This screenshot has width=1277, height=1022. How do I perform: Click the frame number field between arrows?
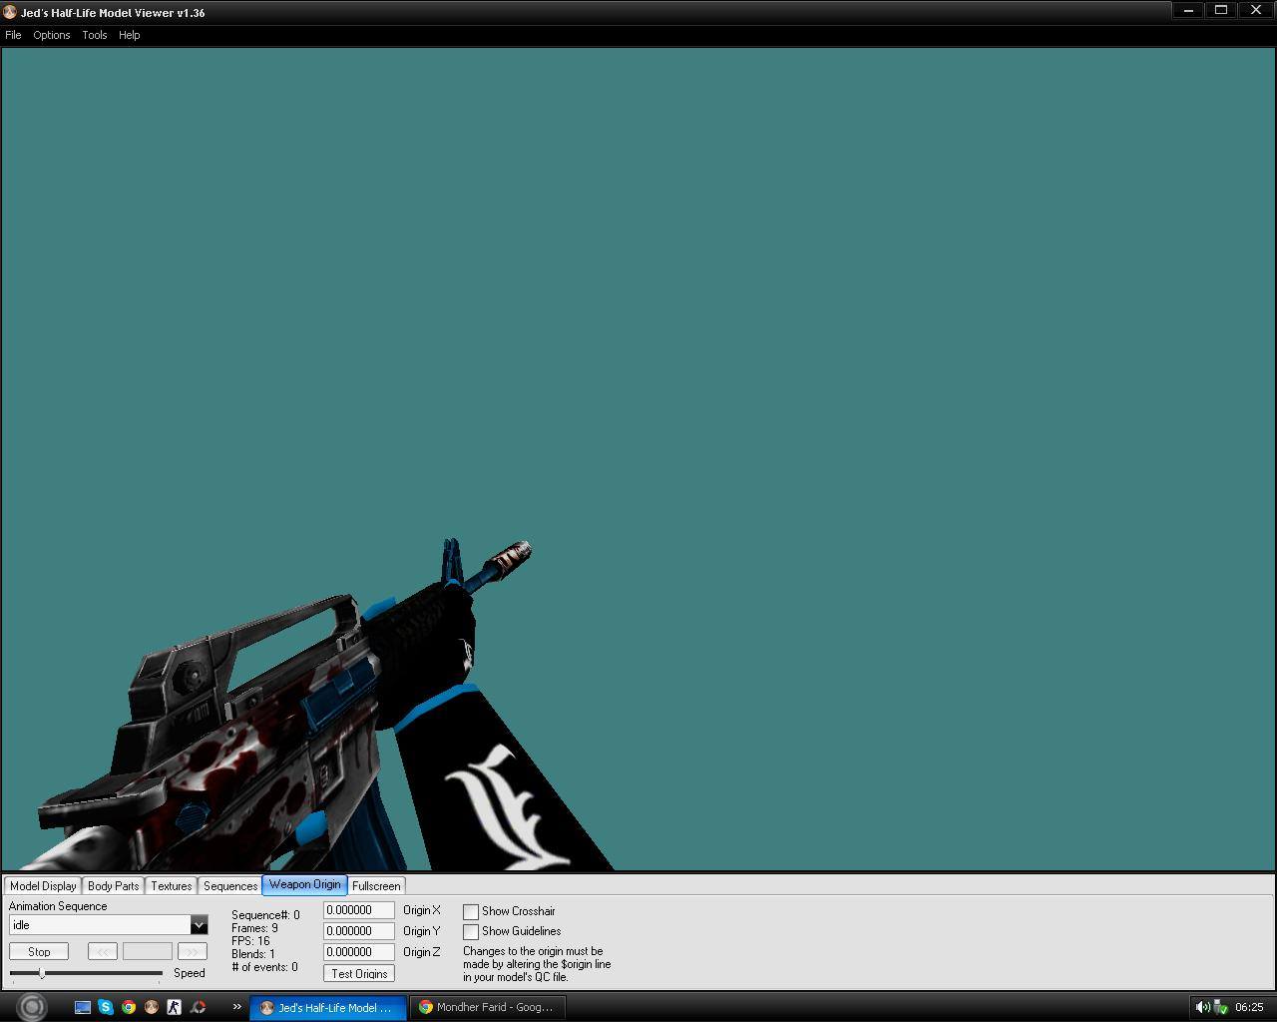[148, 952]
